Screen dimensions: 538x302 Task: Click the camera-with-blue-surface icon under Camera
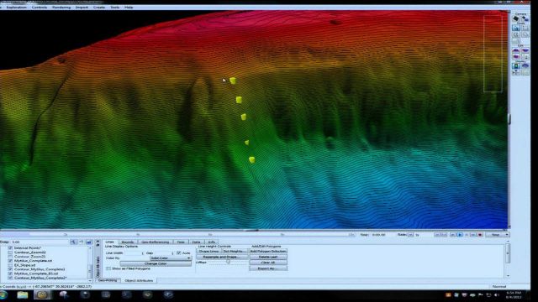[525, 18]
